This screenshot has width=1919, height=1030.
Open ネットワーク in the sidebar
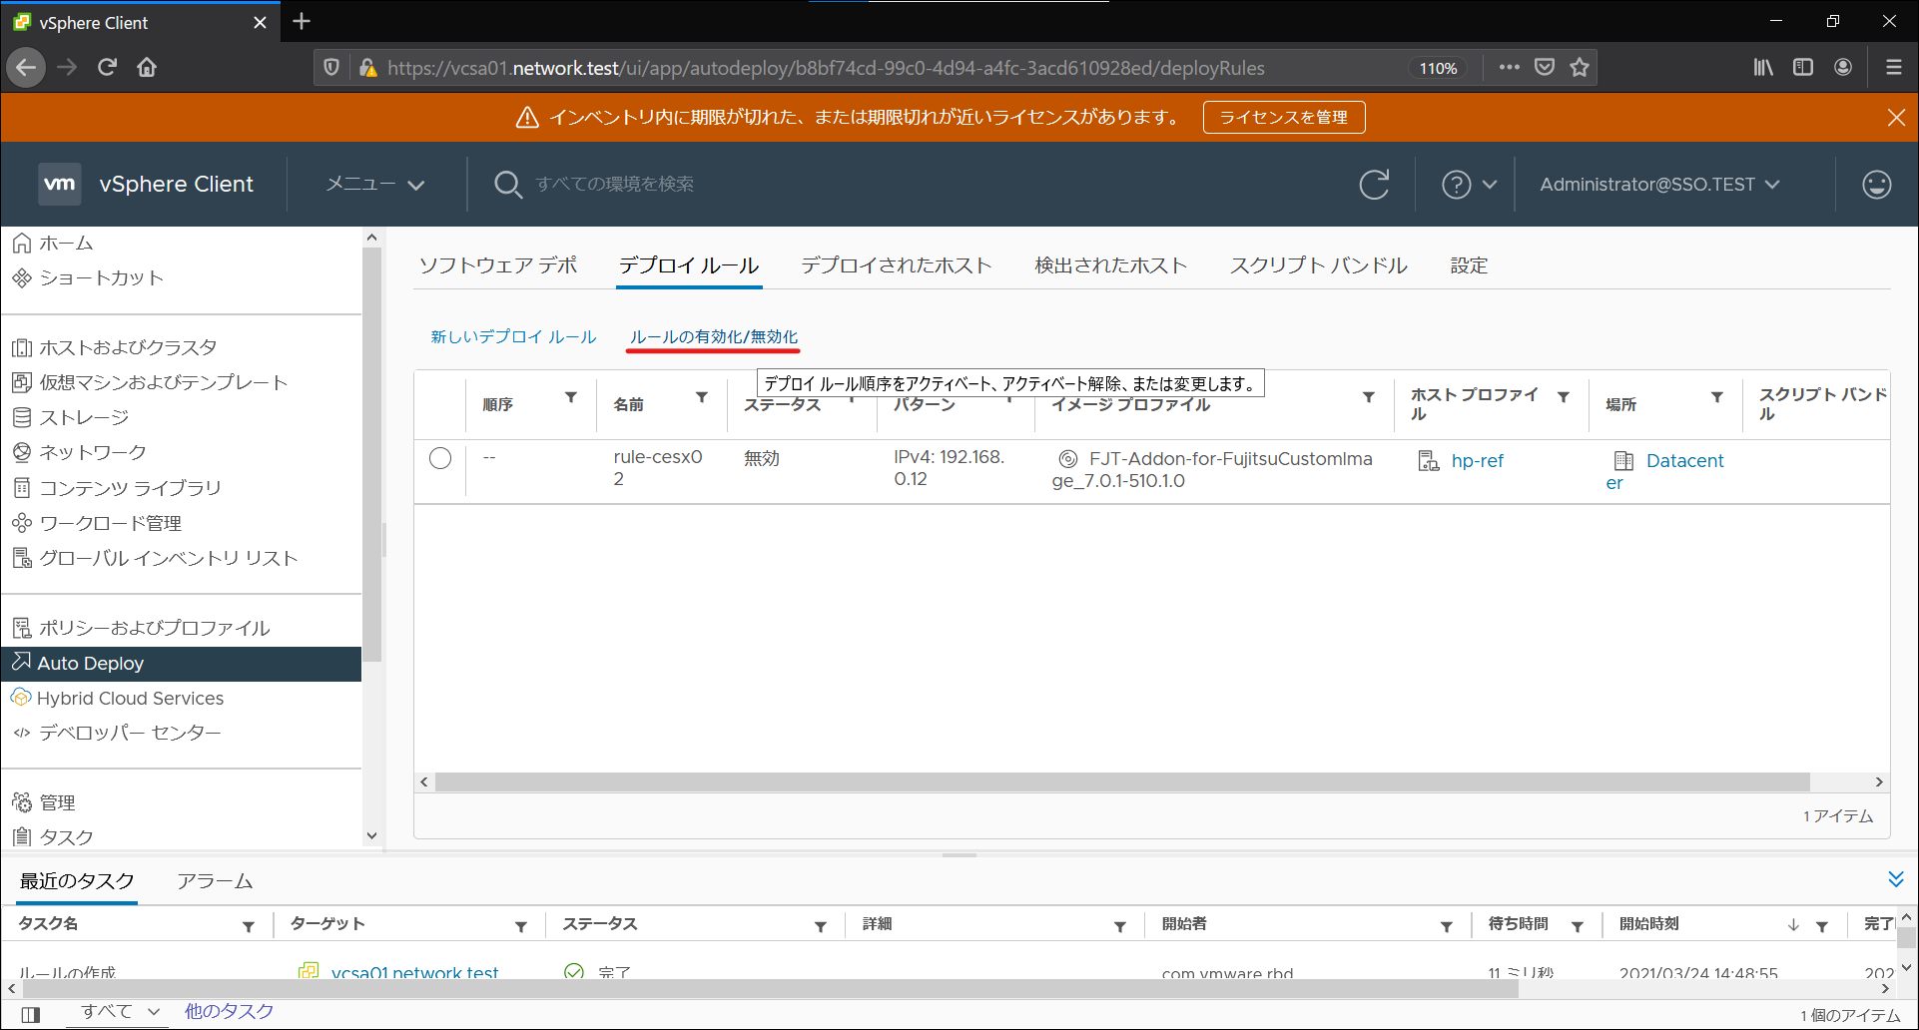[x=93, y=452]
